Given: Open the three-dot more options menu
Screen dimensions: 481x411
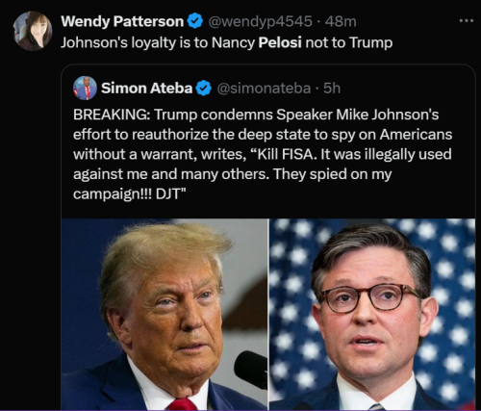Looking at the screenshot, I should tap(466, 21).
